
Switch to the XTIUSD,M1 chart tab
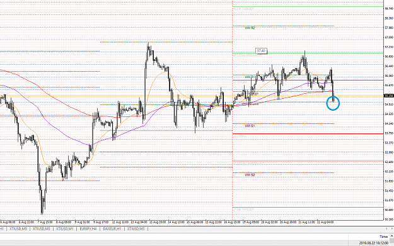coord(65,228)
